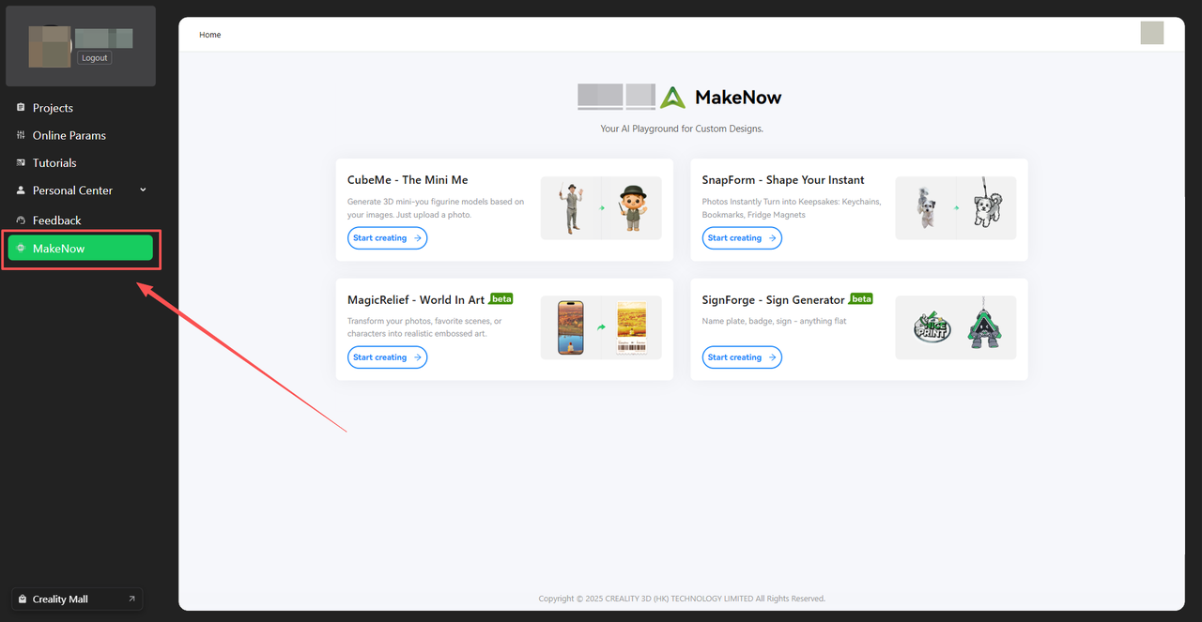Image resolution: width=1202 pixels, height=622 pixels.
Task: Click the user avatar in top-right corner
Action: (x=1152, y=33)
